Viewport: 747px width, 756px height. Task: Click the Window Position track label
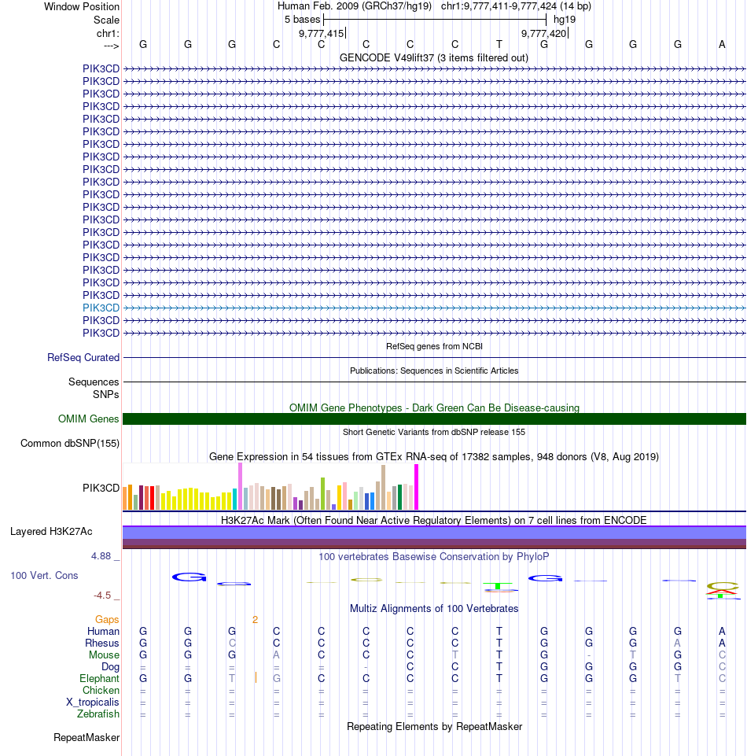tap(82, 7)
